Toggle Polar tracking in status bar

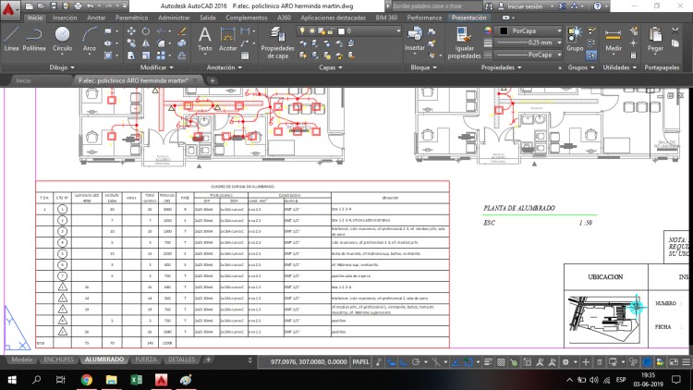click(x=416, y=361)
